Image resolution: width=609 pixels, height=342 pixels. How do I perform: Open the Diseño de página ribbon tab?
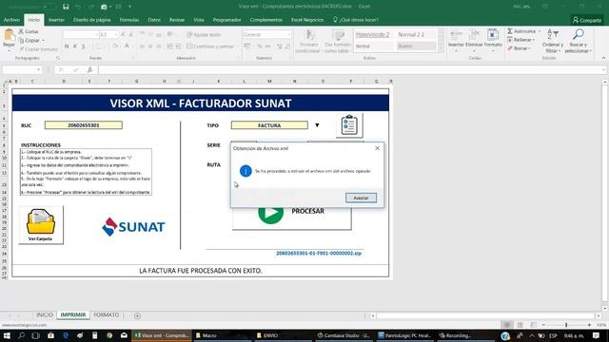click(91, 20)
